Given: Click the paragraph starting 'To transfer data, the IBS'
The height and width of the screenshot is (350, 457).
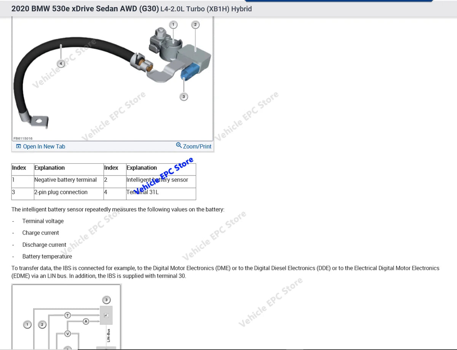Looking at the screenshot, I should [x=225, y=272].
